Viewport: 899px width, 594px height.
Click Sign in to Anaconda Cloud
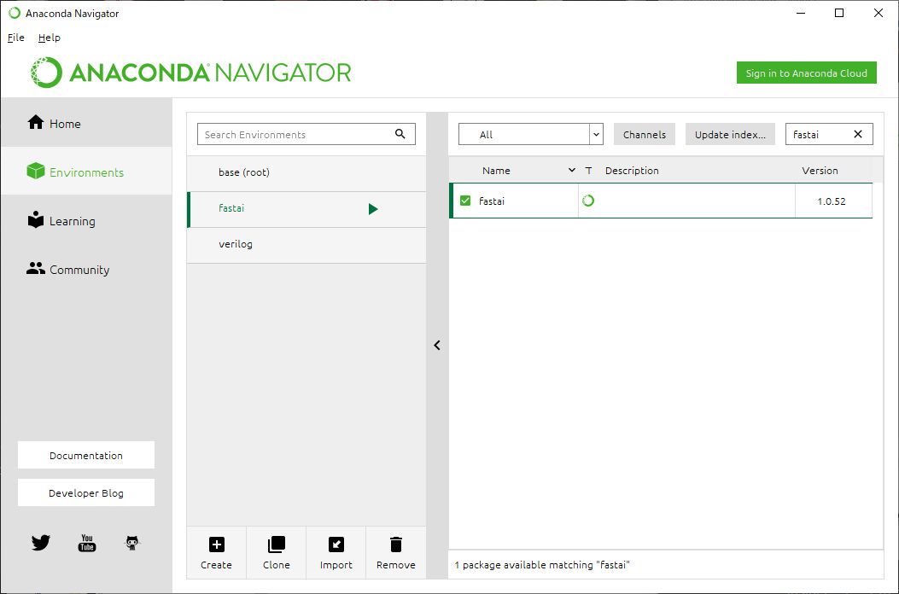point(806,73)
